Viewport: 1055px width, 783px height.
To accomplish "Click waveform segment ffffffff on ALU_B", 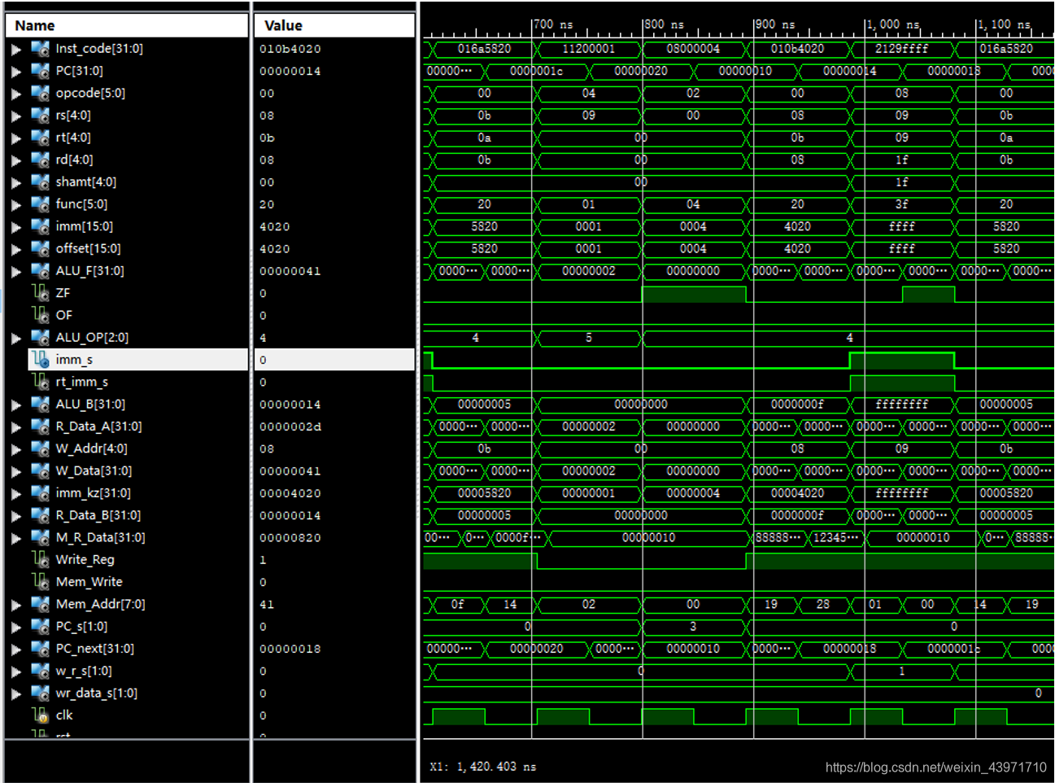I will pos(901,404).
